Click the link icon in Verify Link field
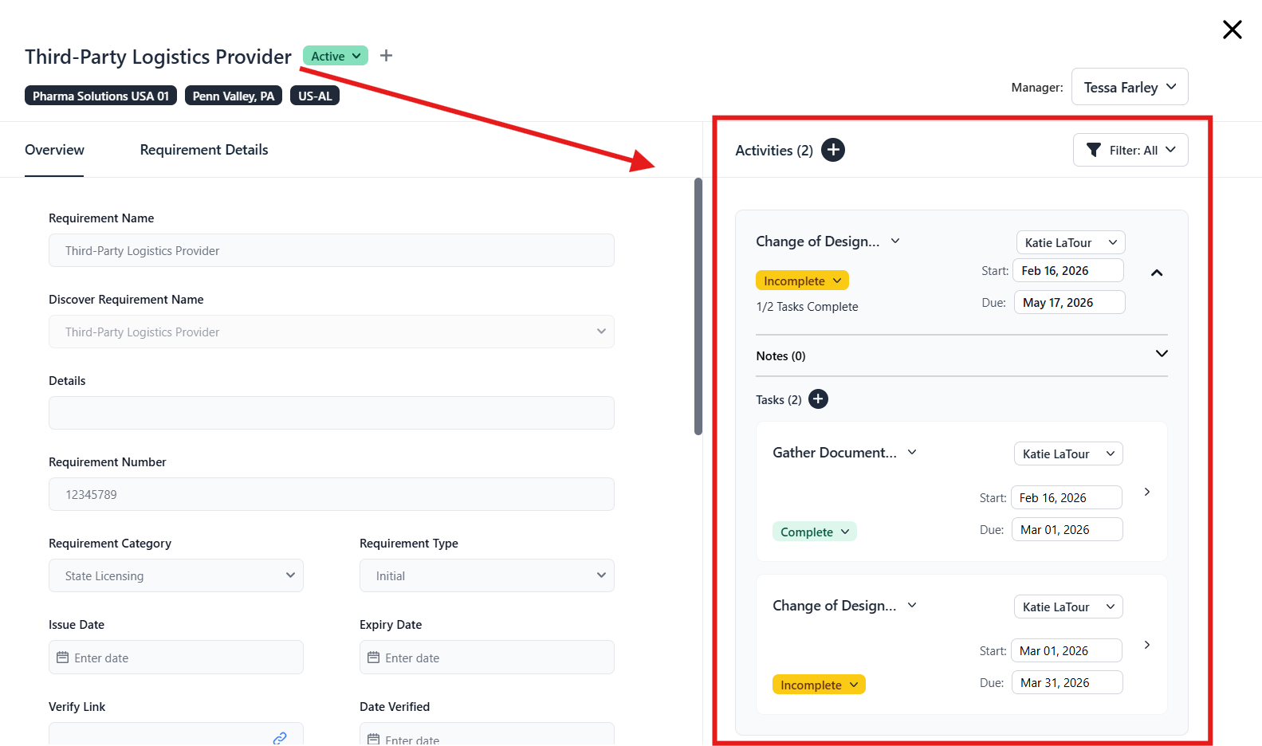Screen dimensions: 1262x746 coord(280,738)
